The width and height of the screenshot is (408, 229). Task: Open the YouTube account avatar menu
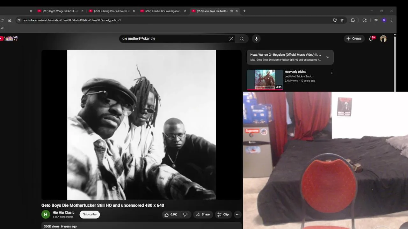383,38
